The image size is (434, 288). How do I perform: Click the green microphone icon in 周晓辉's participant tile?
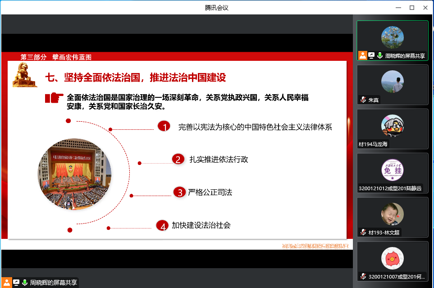[380, 55]
